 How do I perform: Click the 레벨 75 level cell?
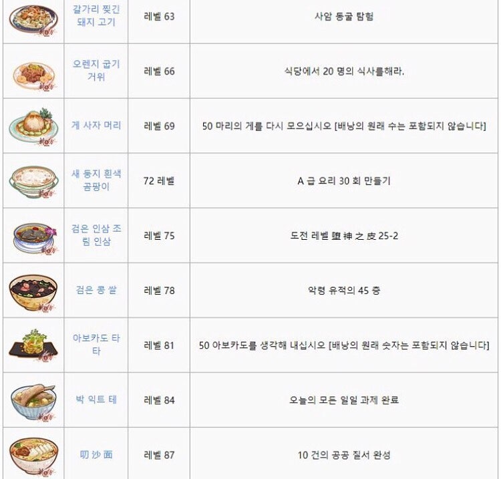click(x=159, y=236)
